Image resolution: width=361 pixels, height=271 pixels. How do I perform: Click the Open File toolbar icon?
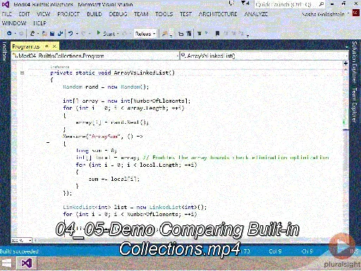tap(44, 34)
